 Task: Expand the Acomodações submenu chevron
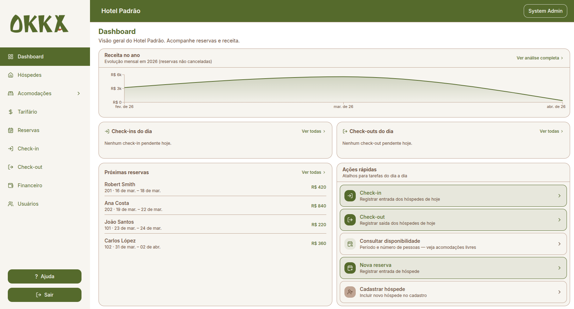[79, 93]
